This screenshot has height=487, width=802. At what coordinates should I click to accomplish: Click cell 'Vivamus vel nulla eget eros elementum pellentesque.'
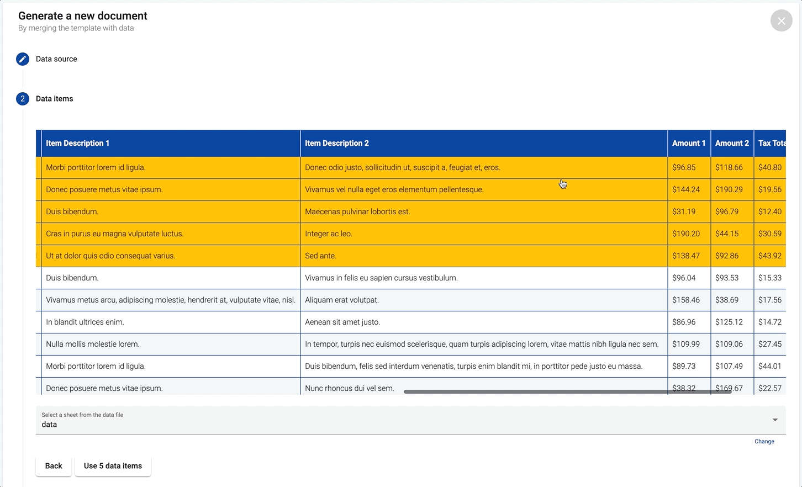tap(484, 190)
